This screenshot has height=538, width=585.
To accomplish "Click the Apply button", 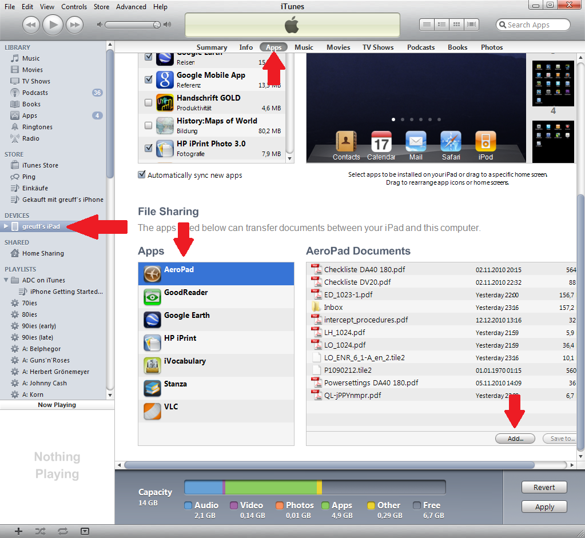I will click(x=544, y=507).
